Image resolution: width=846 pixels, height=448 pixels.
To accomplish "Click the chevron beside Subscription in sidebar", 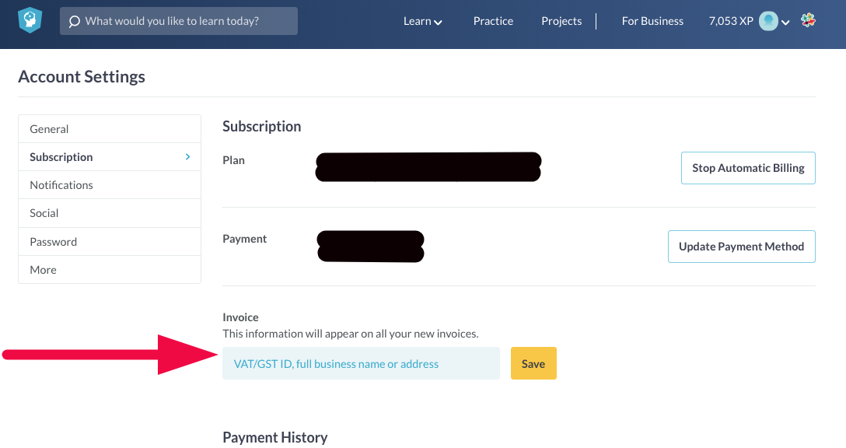I will (187, 157).
